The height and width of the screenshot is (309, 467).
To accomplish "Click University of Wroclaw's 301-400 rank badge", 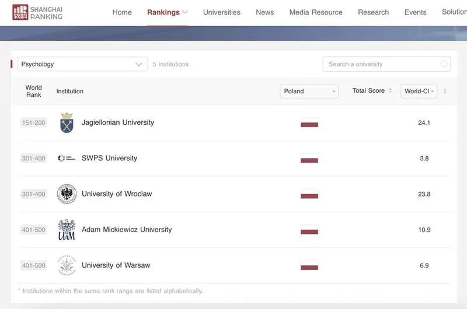I will (x=34, y=194).
